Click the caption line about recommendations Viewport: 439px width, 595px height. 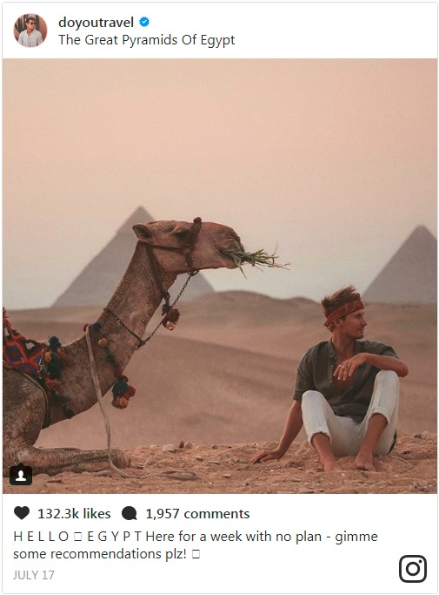106,554
